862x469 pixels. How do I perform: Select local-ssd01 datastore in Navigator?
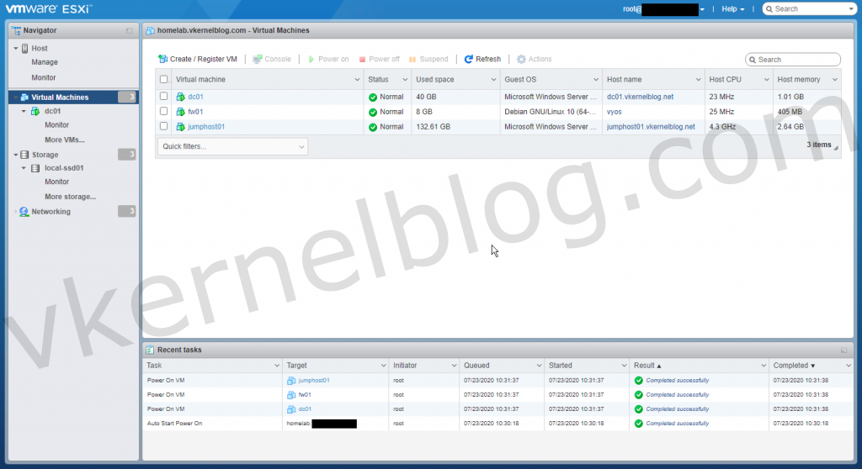[x=64, y=168]
